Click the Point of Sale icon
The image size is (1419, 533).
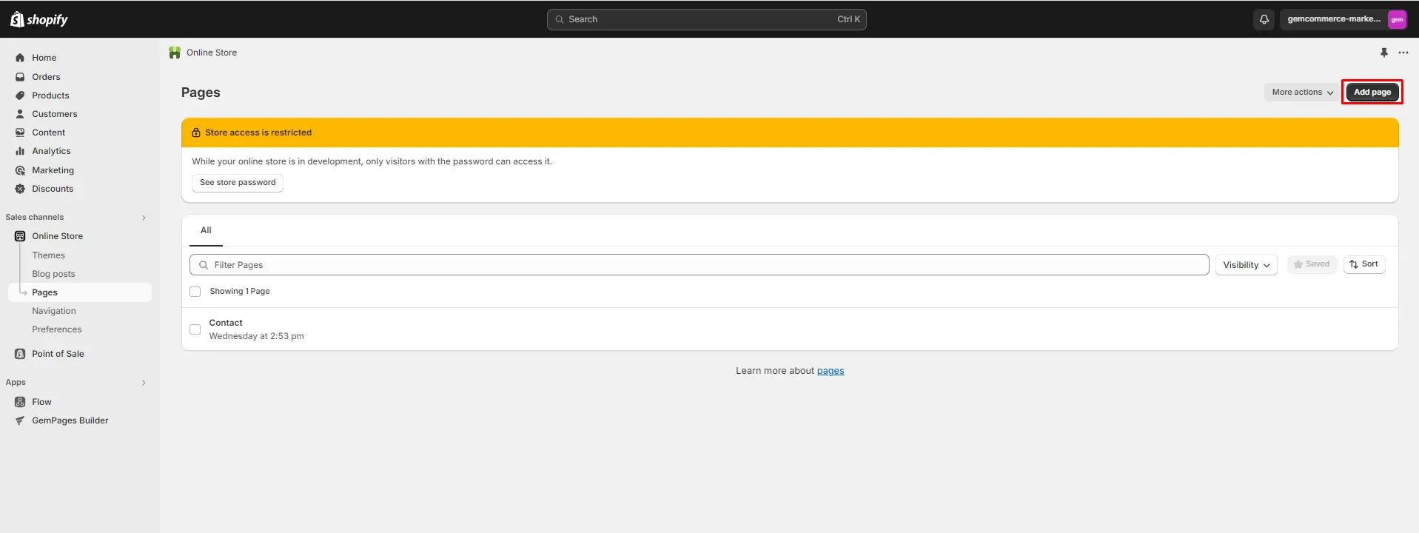coord(20,354)
